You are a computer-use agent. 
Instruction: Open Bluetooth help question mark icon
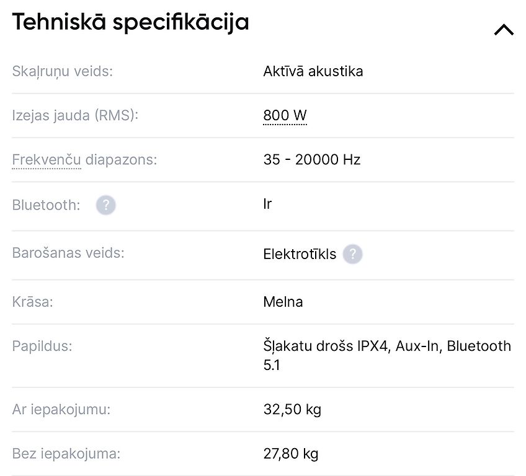[105, 205]
